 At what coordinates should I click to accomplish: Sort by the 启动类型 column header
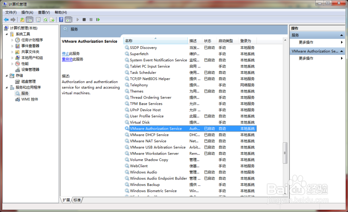pos(227,41)
